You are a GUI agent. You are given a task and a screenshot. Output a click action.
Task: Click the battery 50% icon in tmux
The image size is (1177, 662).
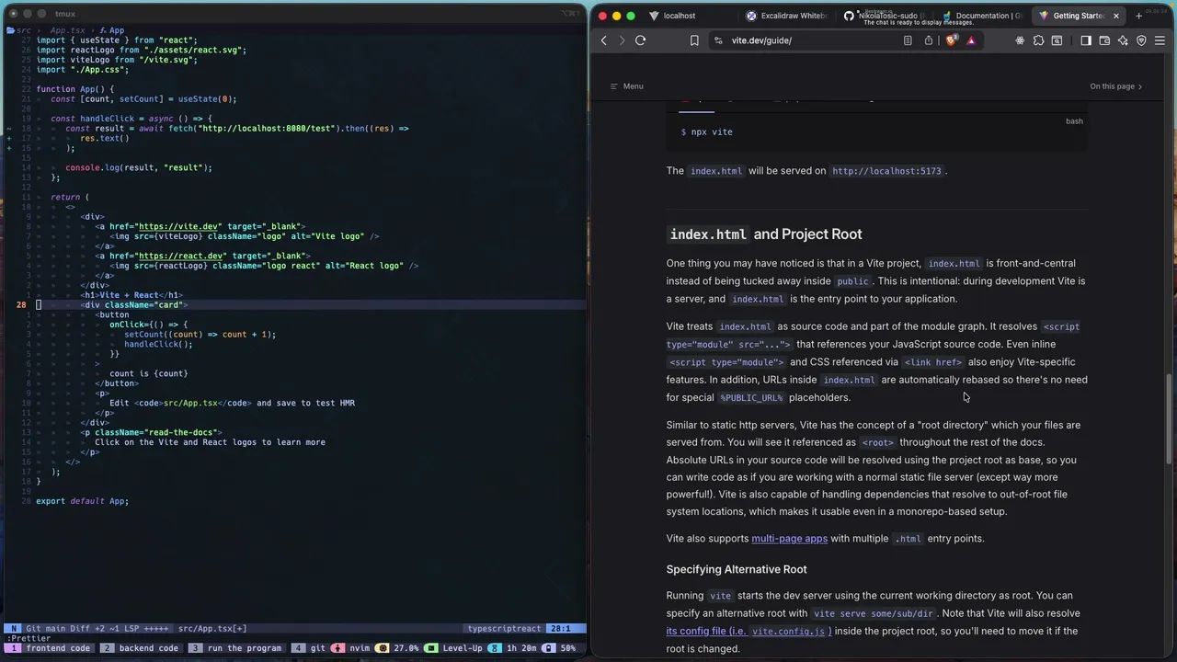point(549,648)
